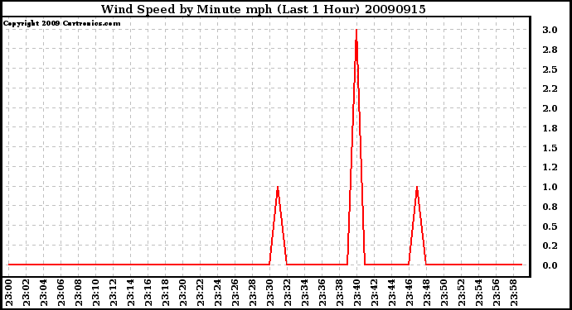Click the 23:28 time axis label
The width and height of the screenshot is (572, 310).
click(253, 293)
